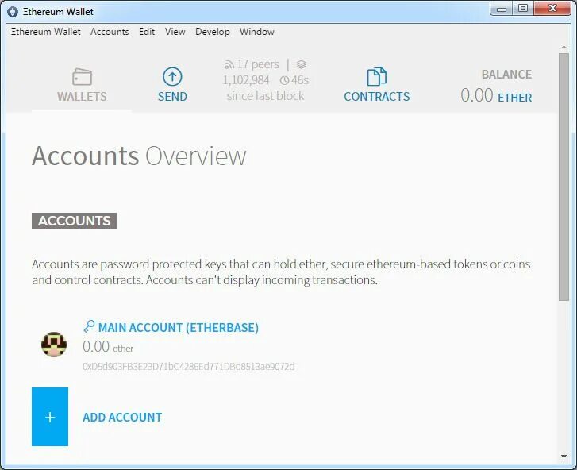Click the ADD ACCOUNT label
This screenshot has width=577, height=470.
point(122,417)
